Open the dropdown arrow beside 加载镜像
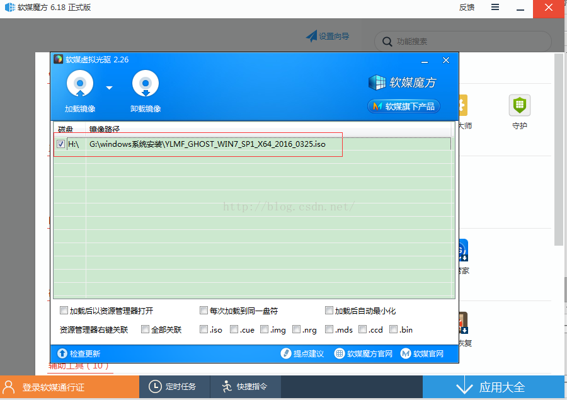567x400 pixels. click(109, 88)
